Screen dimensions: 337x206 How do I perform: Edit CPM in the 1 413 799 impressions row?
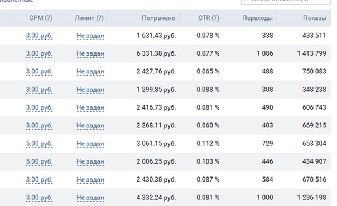39,53
